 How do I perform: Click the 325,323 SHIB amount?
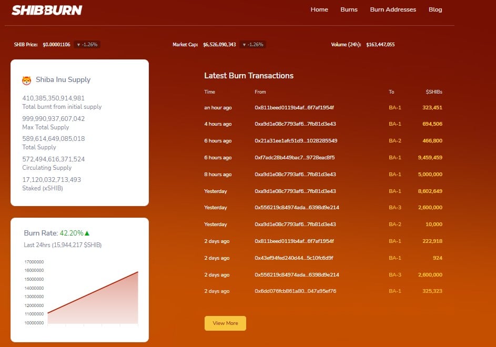tap(432, 291)
